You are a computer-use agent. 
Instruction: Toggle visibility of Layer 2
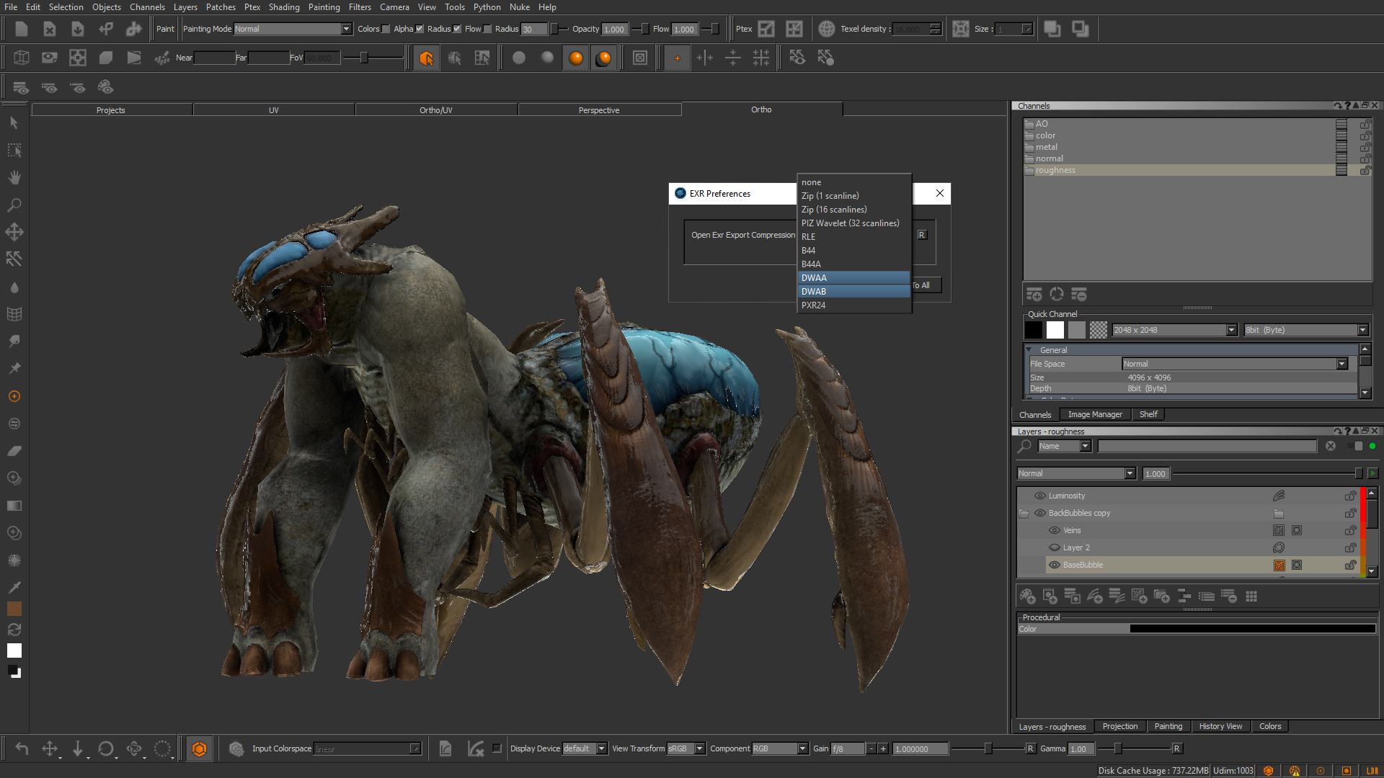(x=1054, y=547)
